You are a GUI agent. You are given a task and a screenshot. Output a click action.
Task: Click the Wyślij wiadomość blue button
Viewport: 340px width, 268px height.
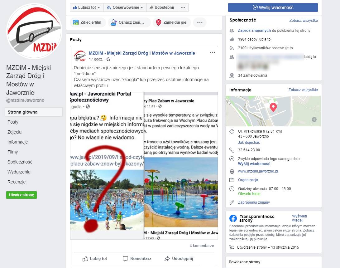(273, 7)
